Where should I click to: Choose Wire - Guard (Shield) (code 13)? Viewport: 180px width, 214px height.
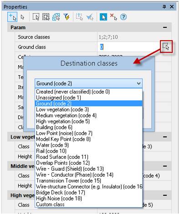tap(88, 169)
